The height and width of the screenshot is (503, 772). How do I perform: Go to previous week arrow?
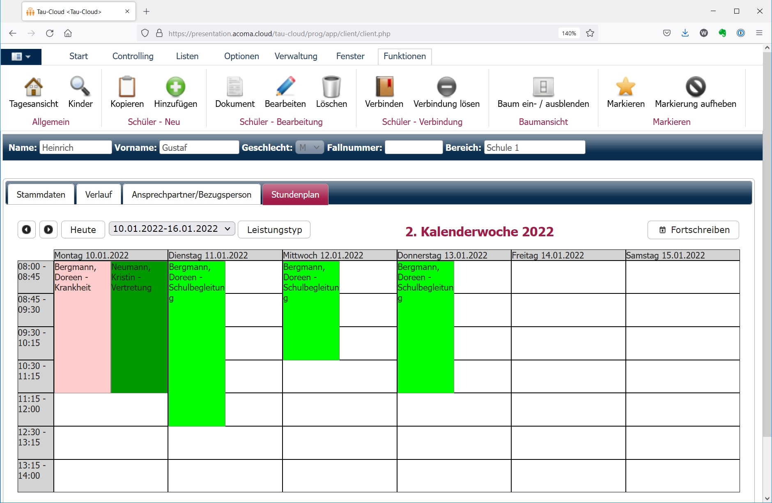point(27,229)
